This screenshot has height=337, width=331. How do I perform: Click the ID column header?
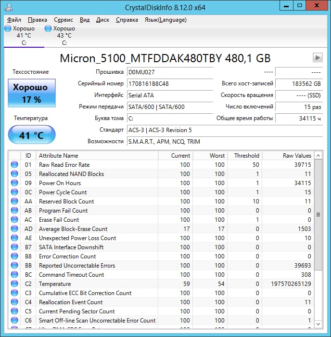tap(28, 155)
